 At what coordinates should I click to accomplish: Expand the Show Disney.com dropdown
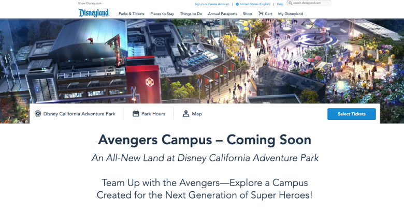click(x=91, y=3)
